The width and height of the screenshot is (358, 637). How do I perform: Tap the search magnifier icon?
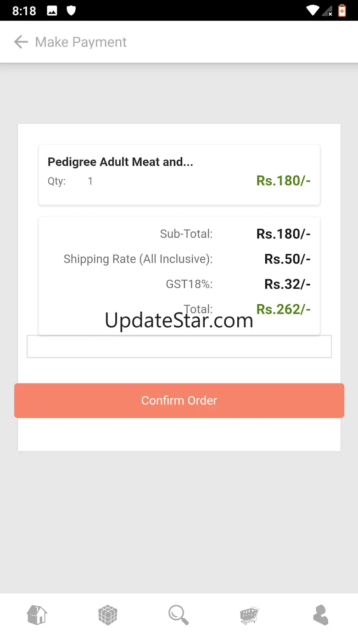(179, 615)
